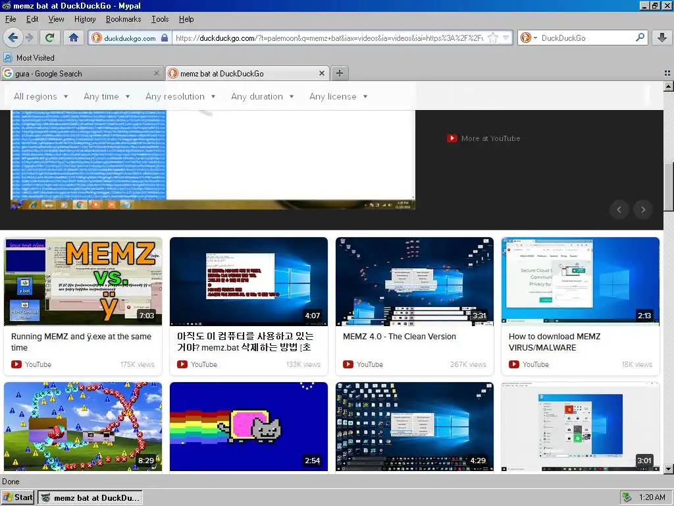
Task: Focus the DuckDuckGo search box
Action: point(586,38)
